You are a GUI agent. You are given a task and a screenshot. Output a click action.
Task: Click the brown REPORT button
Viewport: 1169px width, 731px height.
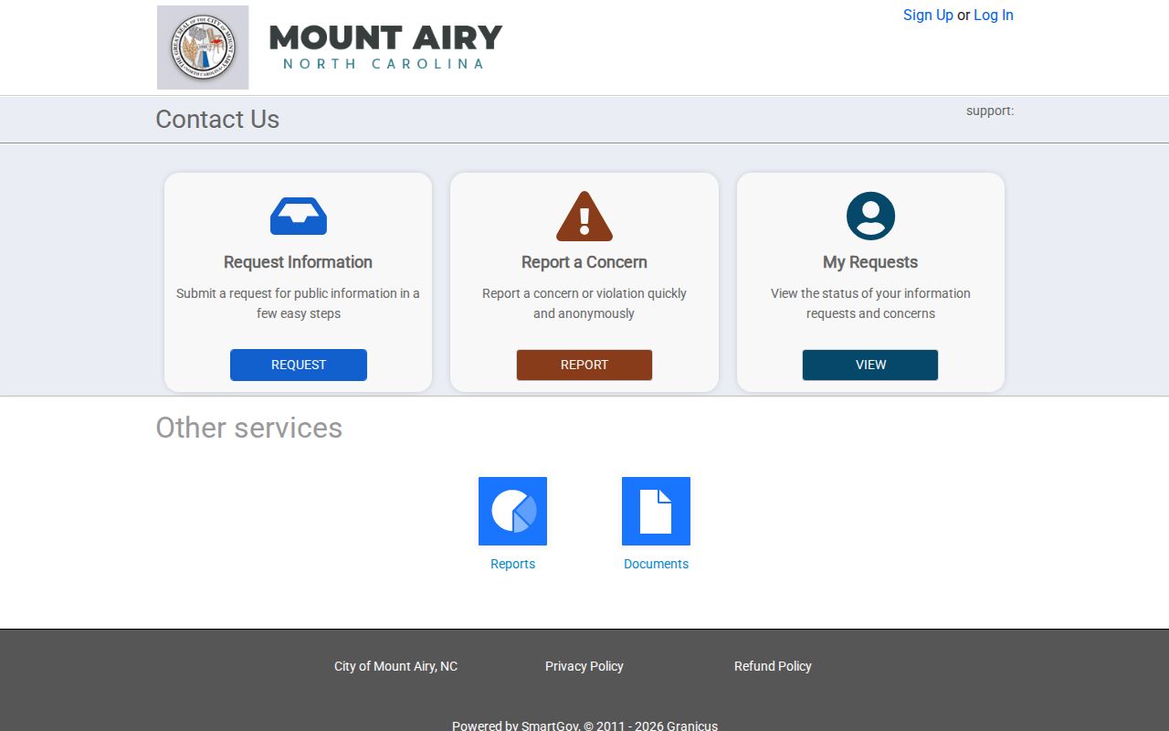pos(584,365)
